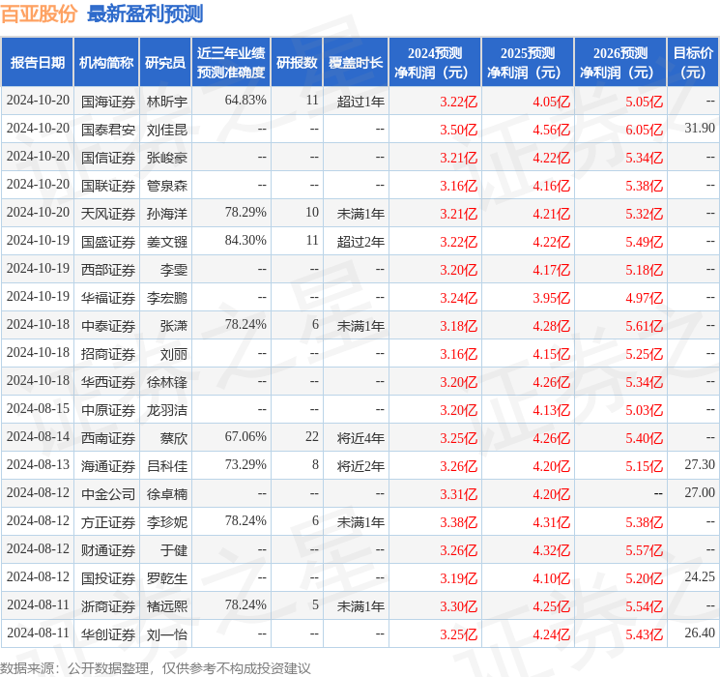
Task: Select the 浙商证券 institution cell
Action: 108,606
